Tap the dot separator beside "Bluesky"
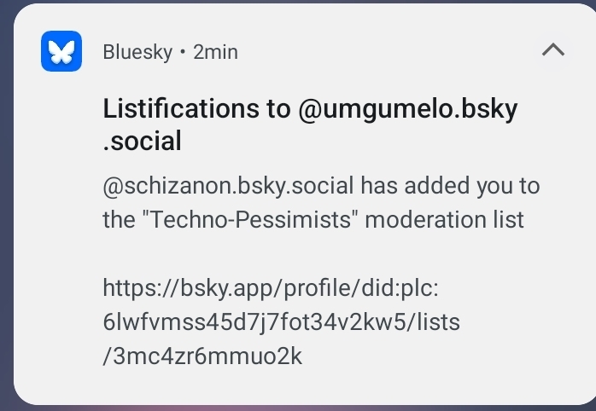596x411 pixels. [182, 52]
